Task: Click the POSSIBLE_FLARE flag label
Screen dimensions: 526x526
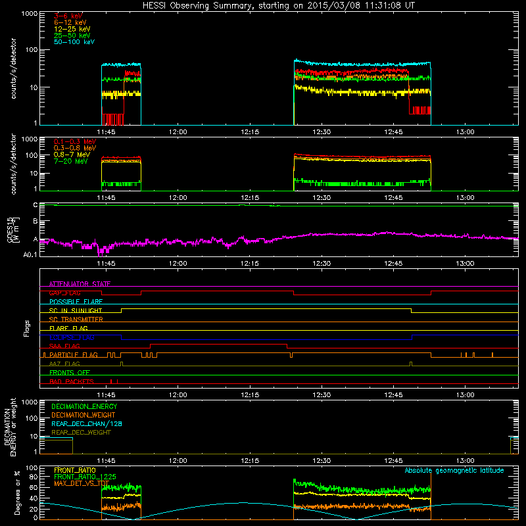Action: 76,302
